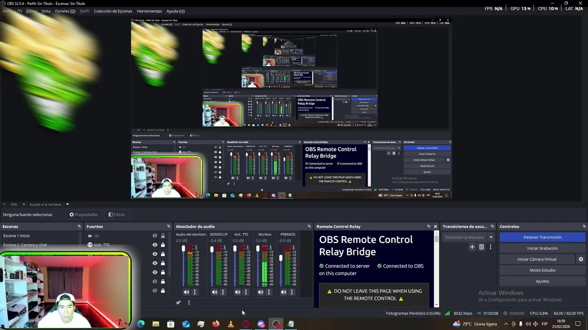Undock the Remote Control Relay panel
588x330 pixels.
point(429,226)
